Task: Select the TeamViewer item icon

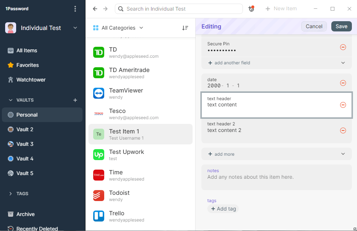Action: pos(99,93)
